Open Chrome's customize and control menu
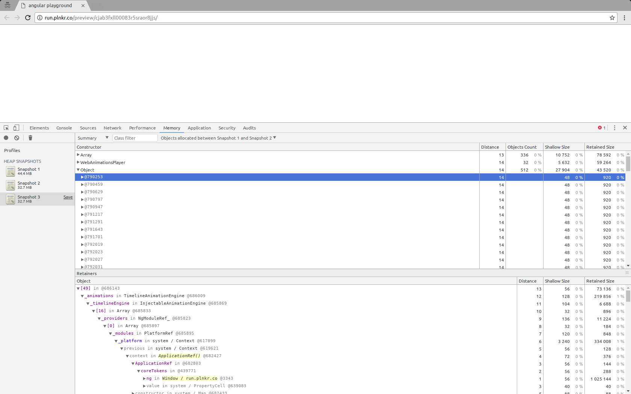This screenshot has height=394, width=631. (625, 18)
